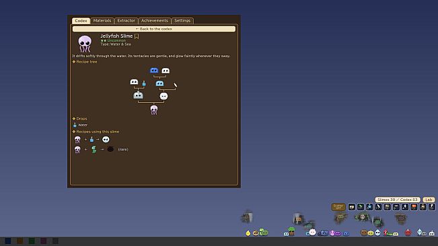Open the Extractor tab
Image resolution: width=438 pixels, height=246 pixels.
(126, 21)
